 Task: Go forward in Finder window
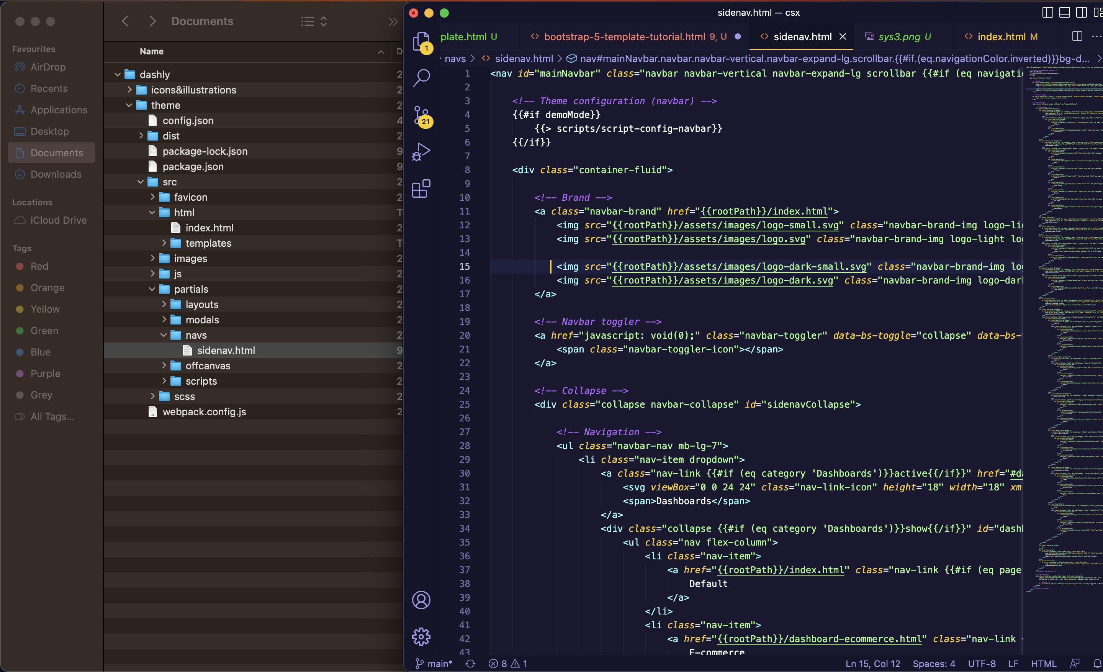(x=153, y=21)
